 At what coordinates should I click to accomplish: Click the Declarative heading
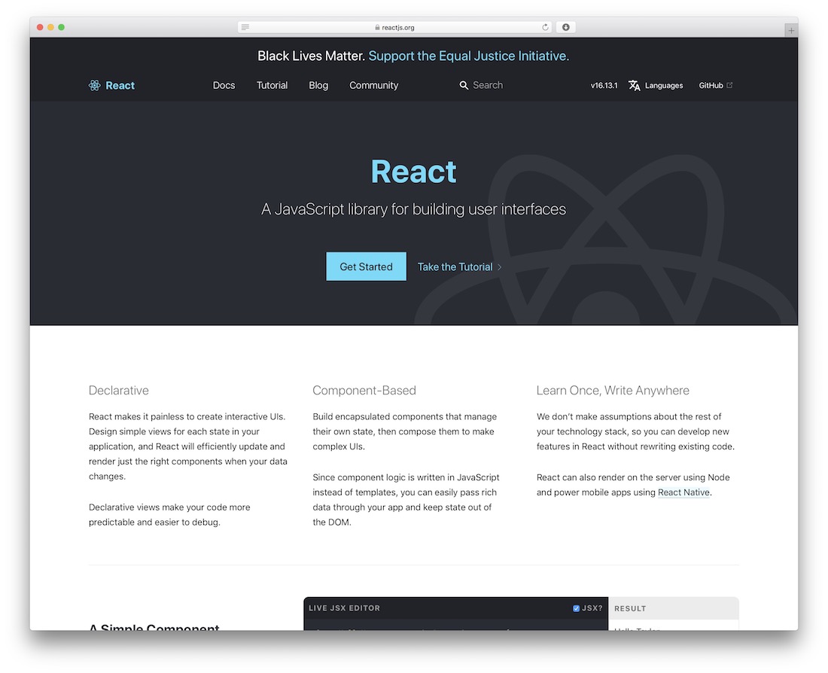tap(119, 391)
